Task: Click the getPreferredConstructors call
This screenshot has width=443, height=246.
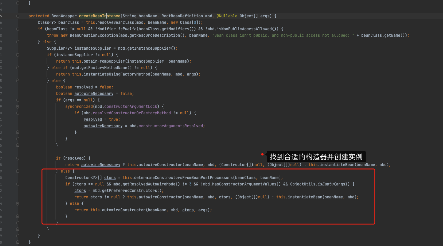Action: [130, 191]
